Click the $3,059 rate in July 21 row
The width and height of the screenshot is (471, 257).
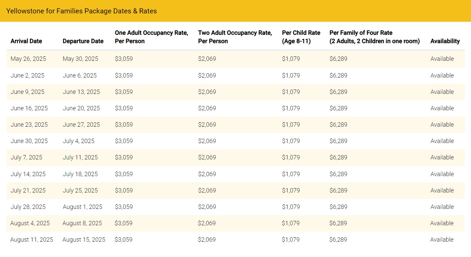124,190
